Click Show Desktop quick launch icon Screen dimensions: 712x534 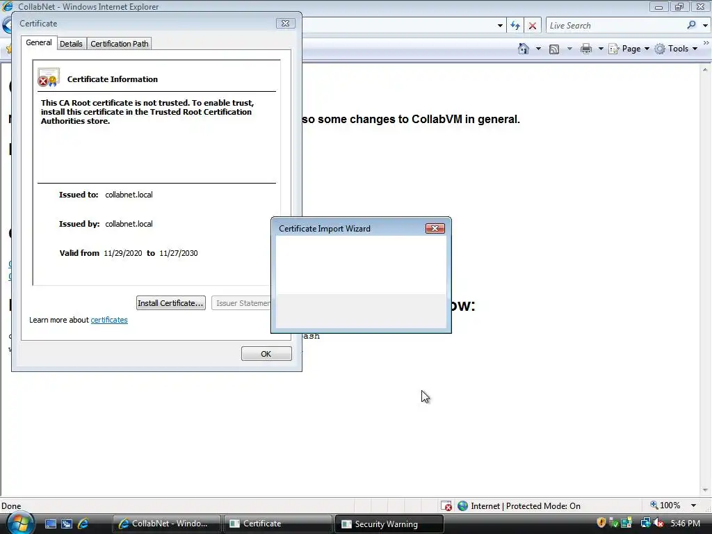click(x=50, y=524)
